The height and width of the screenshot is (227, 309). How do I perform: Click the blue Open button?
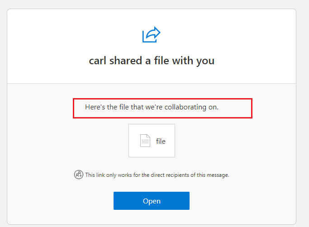coord(152,201)
